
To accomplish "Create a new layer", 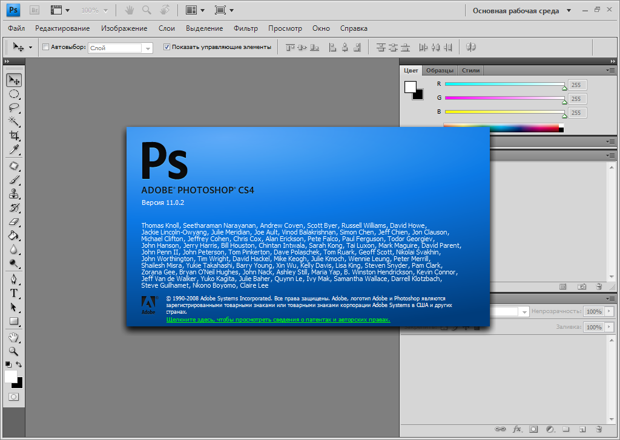I will coord(582,429).
